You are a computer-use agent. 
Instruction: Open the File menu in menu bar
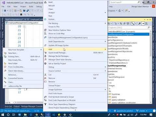(x=3, y=6)
